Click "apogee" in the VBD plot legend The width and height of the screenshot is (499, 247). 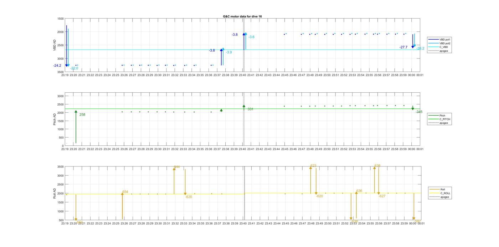click(x=444, y=51)
